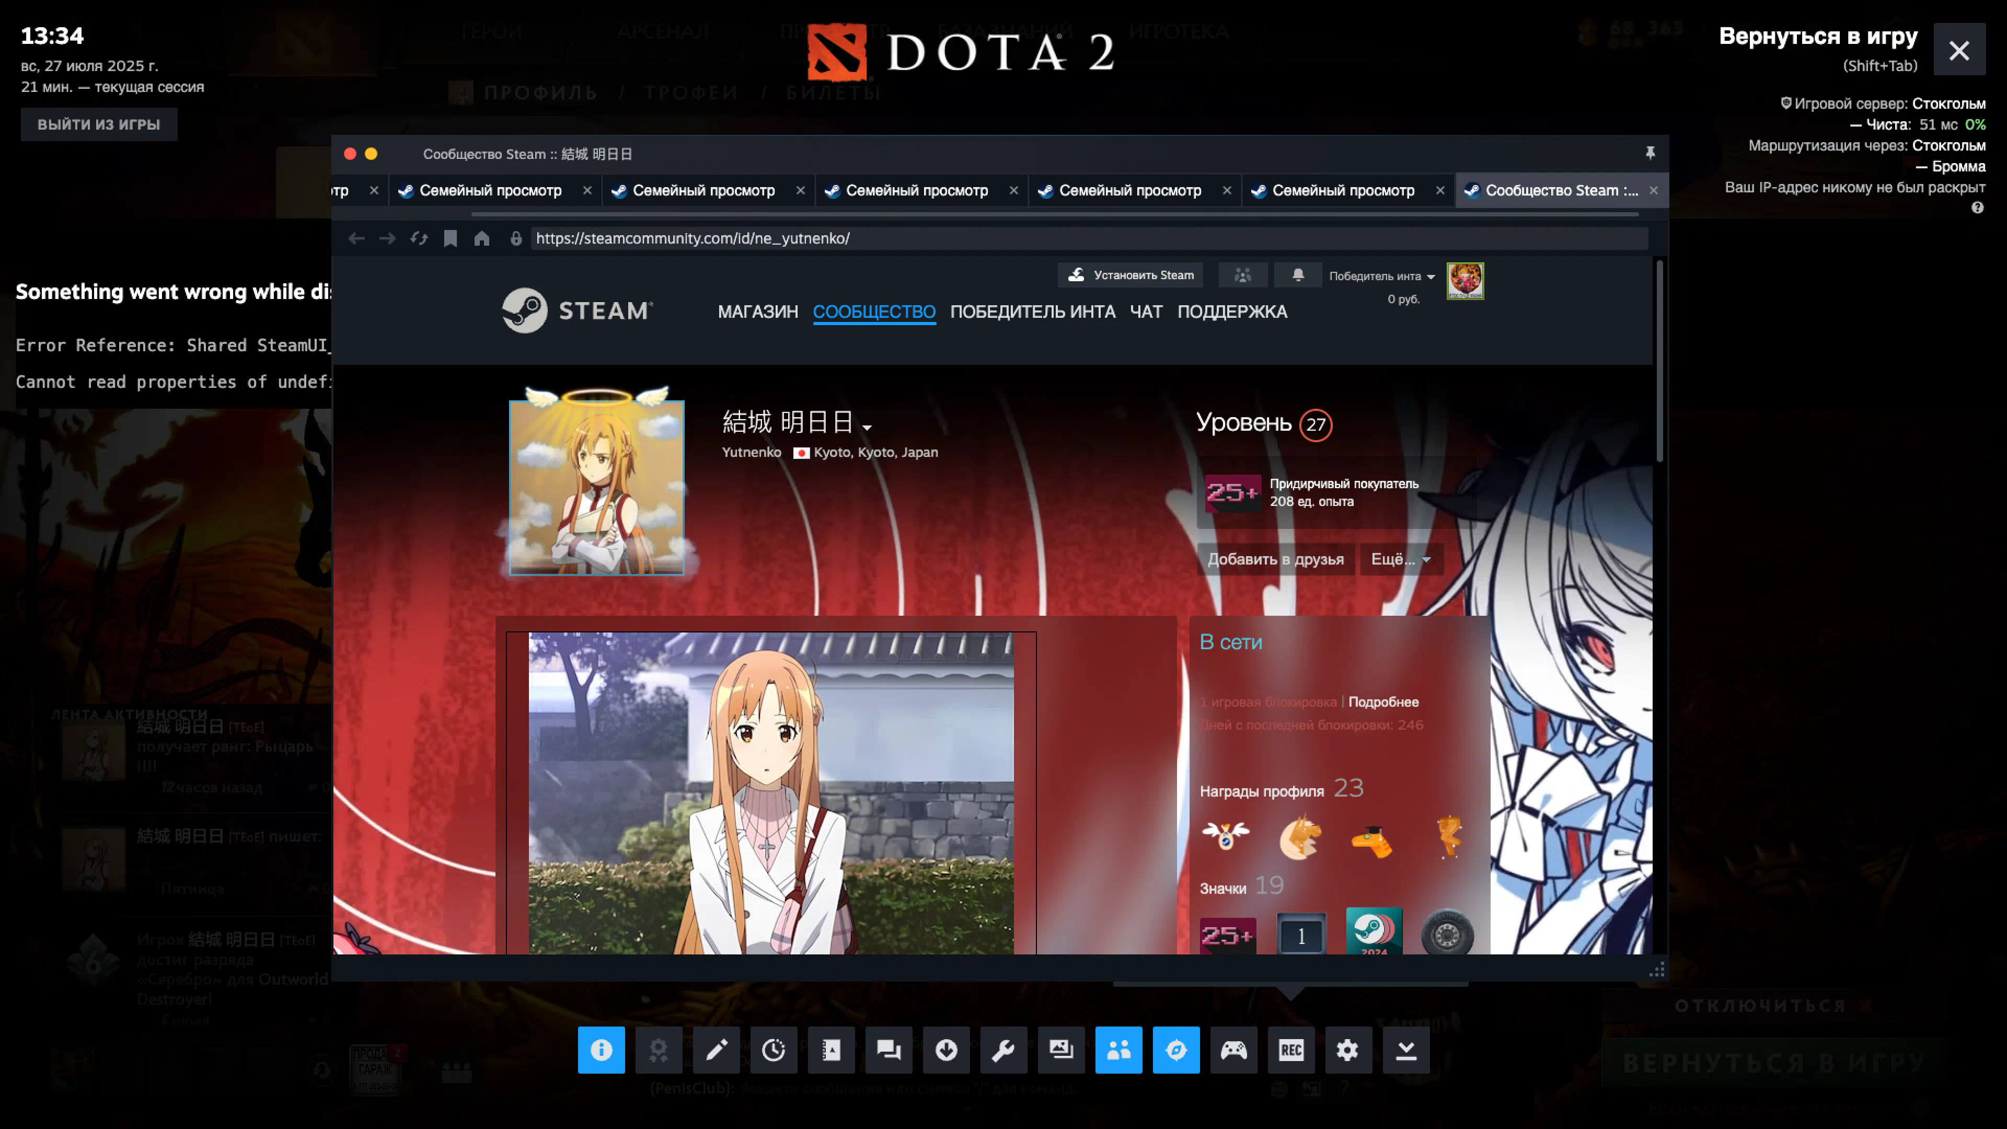
Task: Open ЧАТ menu item
Action: click(x=1146, y=312)
